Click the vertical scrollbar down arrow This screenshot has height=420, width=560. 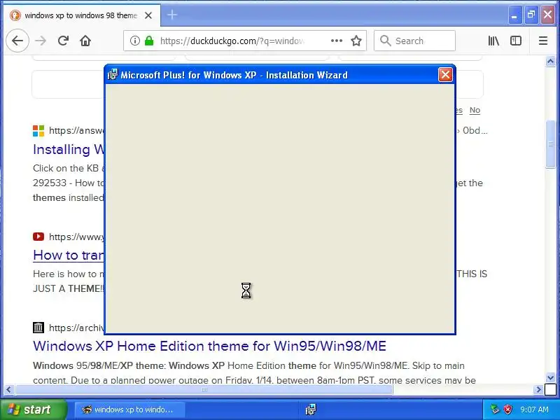pyautogui.click(x=550, y=377)
